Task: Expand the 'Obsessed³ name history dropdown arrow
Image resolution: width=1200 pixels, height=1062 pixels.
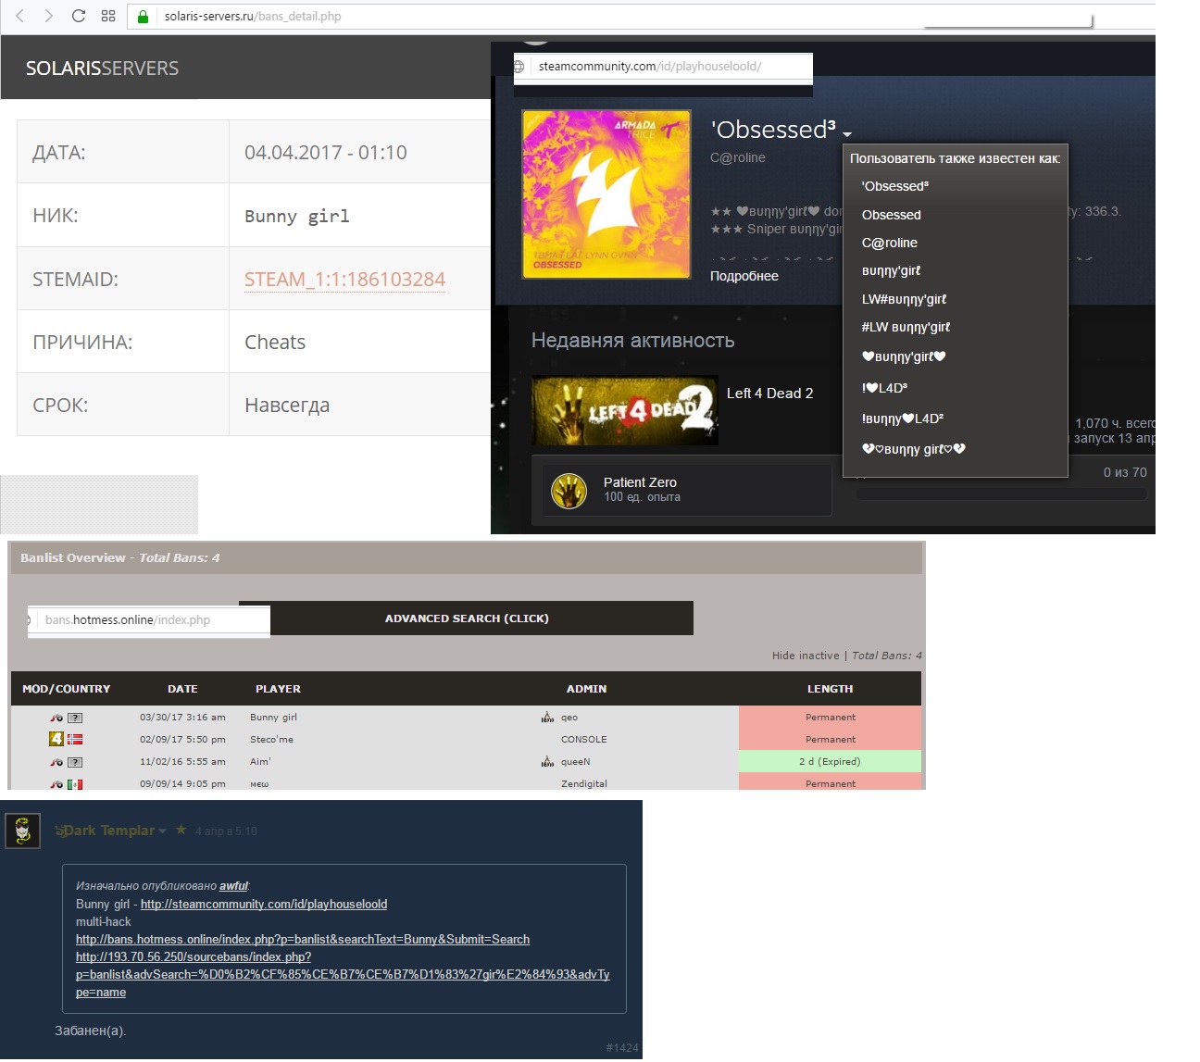Action: pyautogui.click(x=847, y=134)
